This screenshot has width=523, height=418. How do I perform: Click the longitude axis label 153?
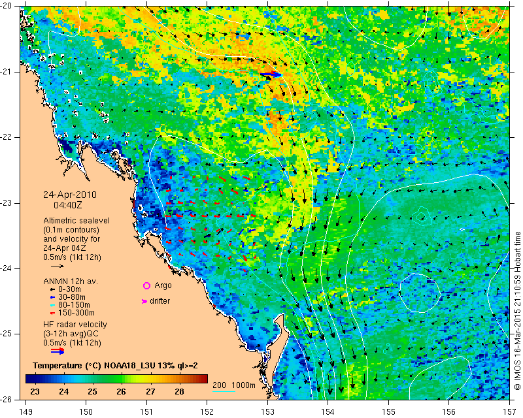pyautogui.click(x=267, y=412)
